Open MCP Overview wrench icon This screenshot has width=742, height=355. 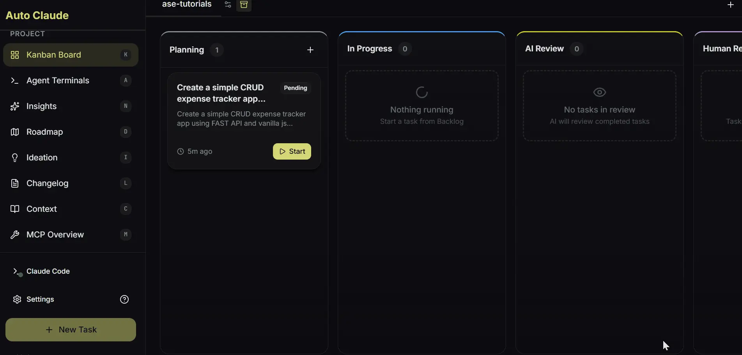(15, 235)
